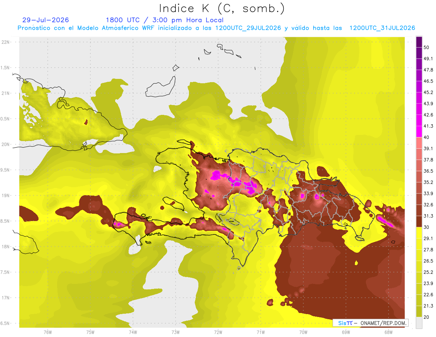
Task: Click the longitude axis label "74W"
Action: (x=133, y=332)
